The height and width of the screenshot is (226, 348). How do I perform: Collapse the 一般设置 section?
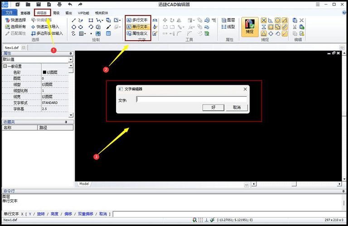coord(5,66)
